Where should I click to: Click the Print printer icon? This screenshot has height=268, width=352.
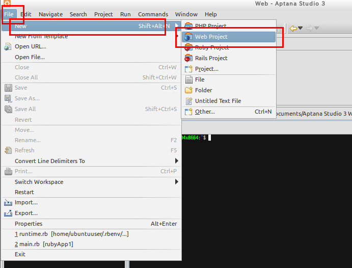click(8, 172)
